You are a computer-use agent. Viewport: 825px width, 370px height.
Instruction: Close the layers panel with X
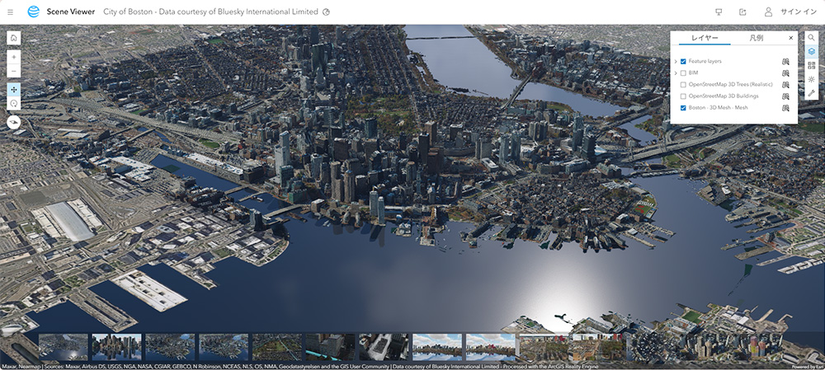pyautogui.click(x=790, y=38)
